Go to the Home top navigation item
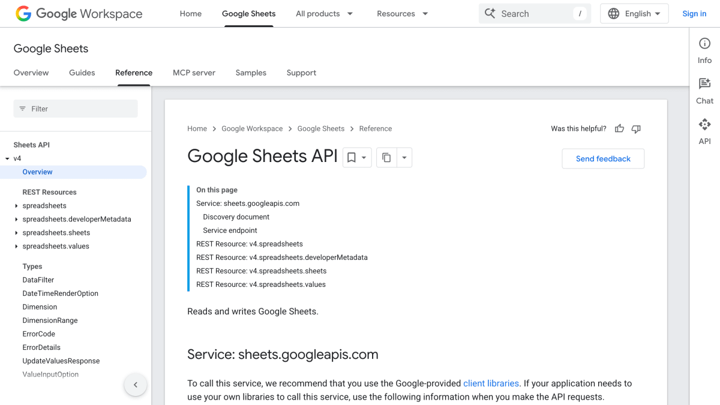The image size is (720, 405). (191, 13)
